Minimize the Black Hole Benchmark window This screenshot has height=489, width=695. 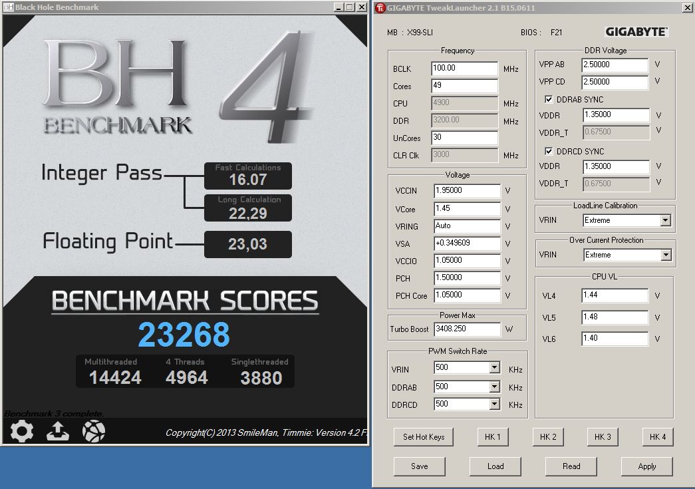tap(339, 7)
